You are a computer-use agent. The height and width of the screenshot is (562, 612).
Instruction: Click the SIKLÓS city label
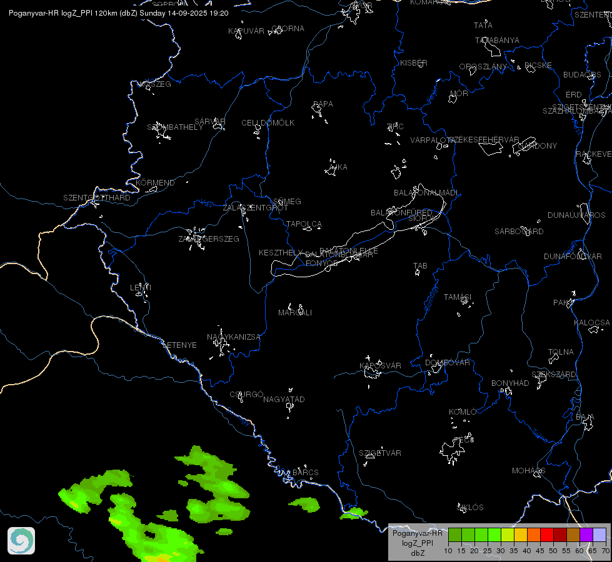point(470,508)
